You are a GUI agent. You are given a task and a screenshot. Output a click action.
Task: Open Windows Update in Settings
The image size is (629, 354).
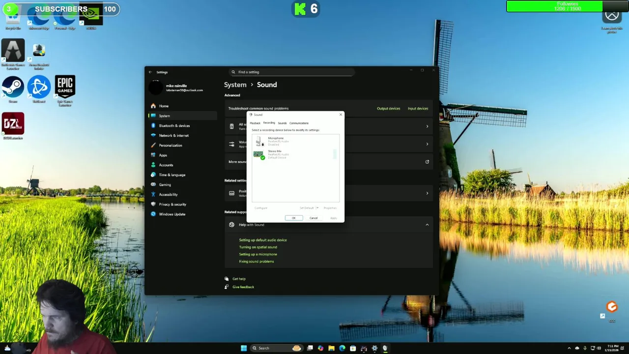pyautogui.click(x=182, y=214)
